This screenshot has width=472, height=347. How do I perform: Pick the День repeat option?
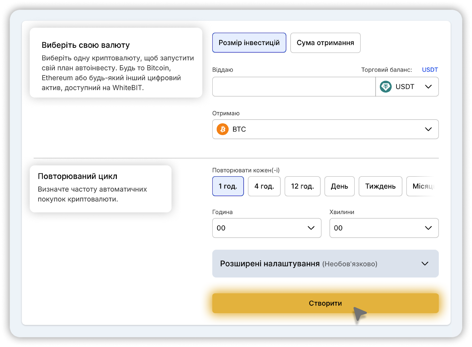click(x=339, y=186)
